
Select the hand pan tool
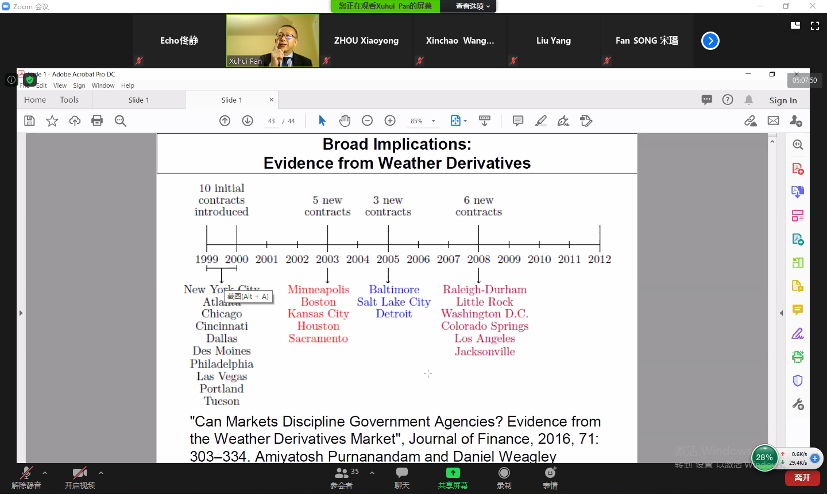(x=345, y=121)
